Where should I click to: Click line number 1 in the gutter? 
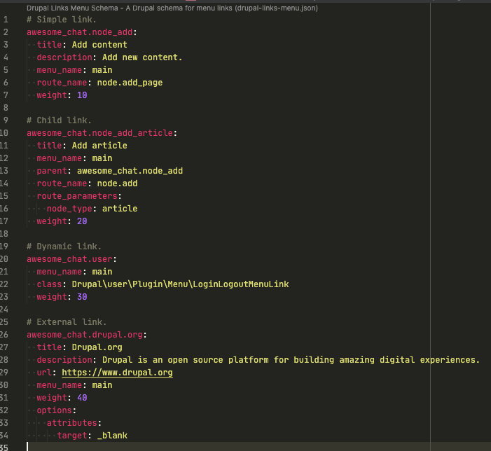6,20
